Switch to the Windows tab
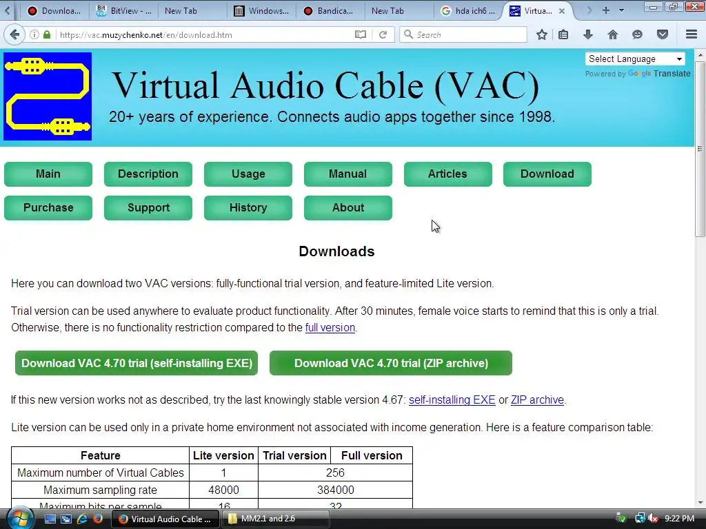The width and height of the screenshot is (706, 529). (263, 11)
